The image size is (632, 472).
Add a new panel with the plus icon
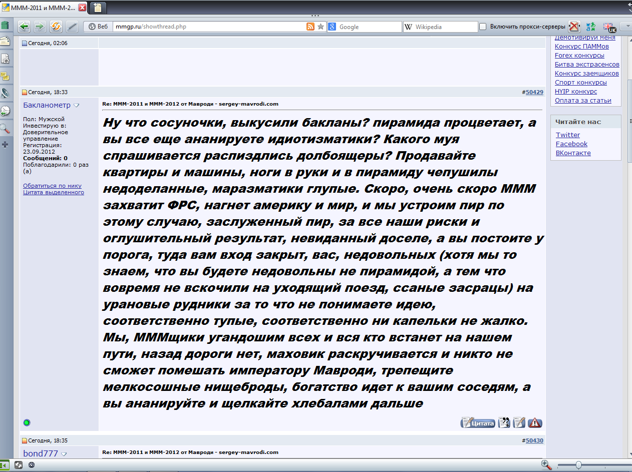tap(5, 145)
